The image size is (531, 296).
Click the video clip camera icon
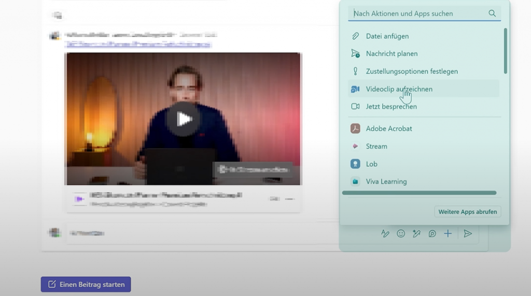(x=355, y=89)
